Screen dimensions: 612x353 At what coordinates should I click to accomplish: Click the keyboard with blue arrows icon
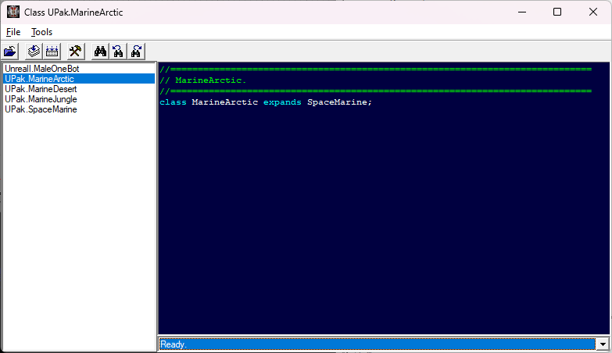tap(52, 51)
